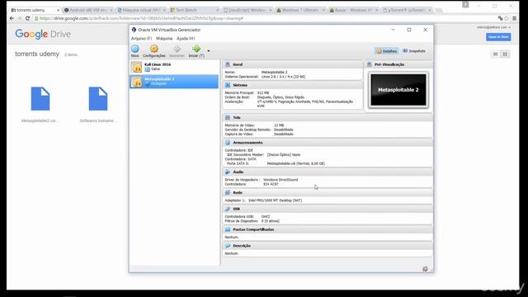Image resolution: width=528 pixels, height=297 pixels.
Task: Switch to the µTorrent Chrome tab
Action: (x=407, y=10)
